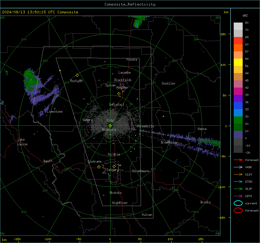Click the green swatch between 30 and 20
Image resolution: width=260 pixels, height=243 pixels.
coord(238,120)
